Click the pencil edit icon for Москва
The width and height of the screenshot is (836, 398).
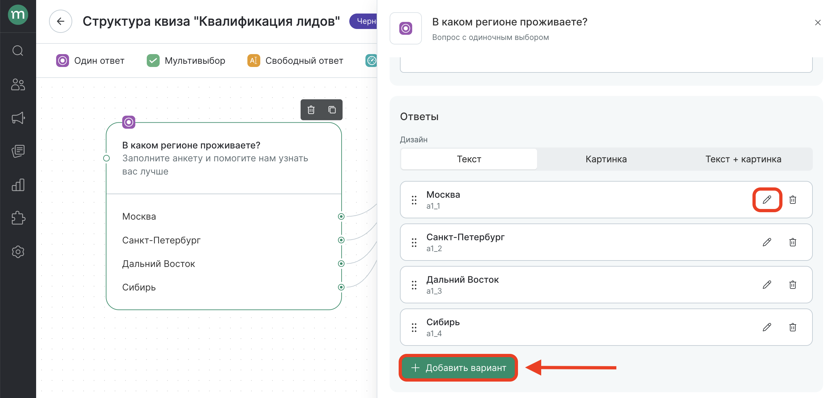(767, 200)
